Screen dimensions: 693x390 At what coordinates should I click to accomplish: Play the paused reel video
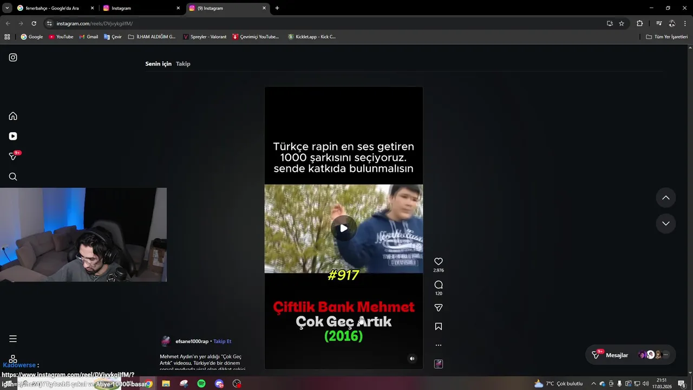(x=344, y=228)
